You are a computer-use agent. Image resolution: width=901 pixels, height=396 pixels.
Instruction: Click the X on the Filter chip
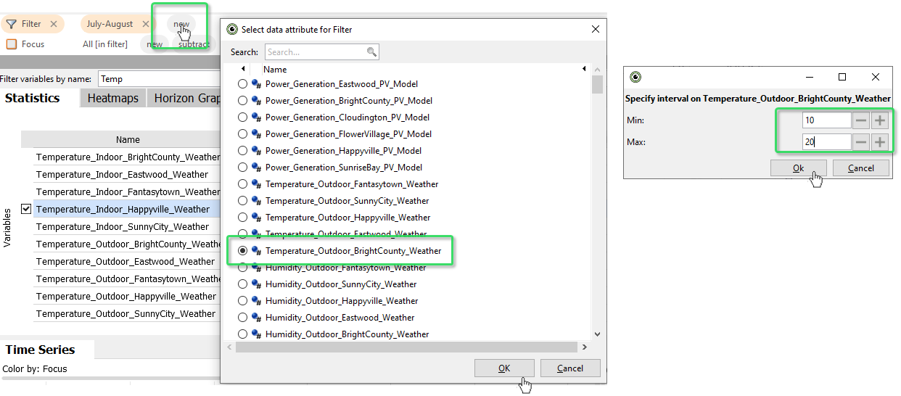[54, 24]
